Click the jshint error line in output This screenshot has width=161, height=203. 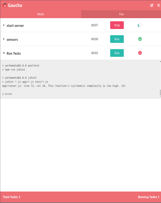[x=64, y=86]
